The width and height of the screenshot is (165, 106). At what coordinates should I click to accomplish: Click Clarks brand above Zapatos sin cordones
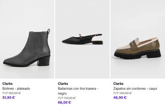pos(118,84)
